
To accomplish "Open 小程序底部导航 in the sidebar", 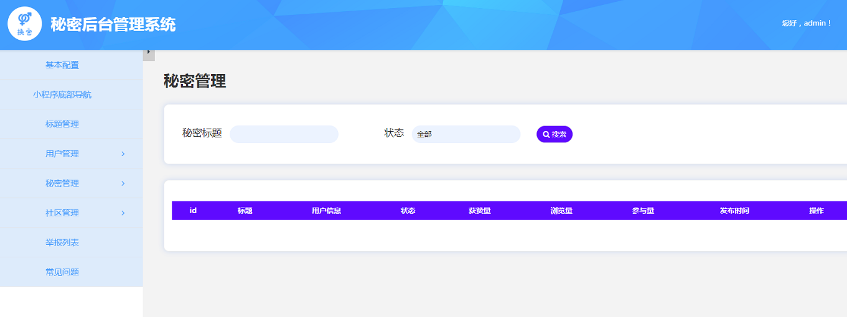I will click(x=62, y=94).
